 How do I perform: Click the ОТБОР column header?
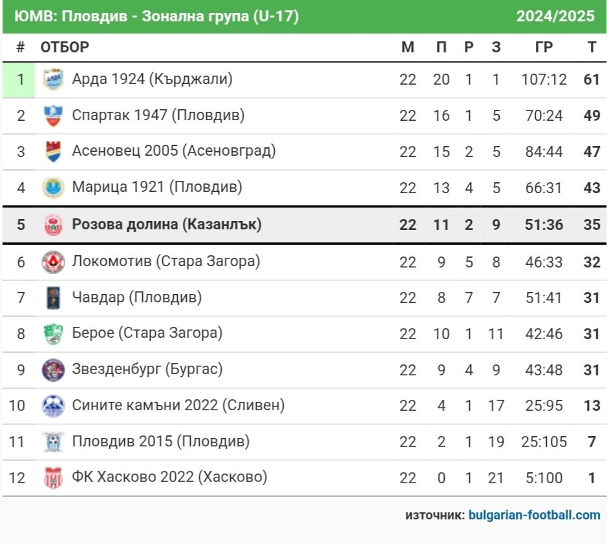click(65, 47)
